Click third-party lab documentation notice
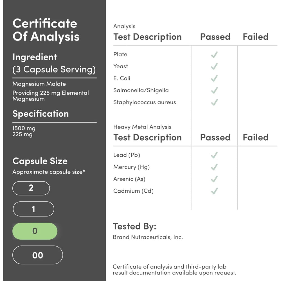This screenshot has width=288, height=288. point(174,270)
